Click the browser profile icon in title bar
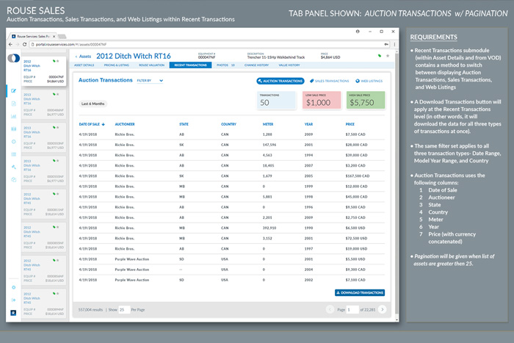 (x=358, y=32)
